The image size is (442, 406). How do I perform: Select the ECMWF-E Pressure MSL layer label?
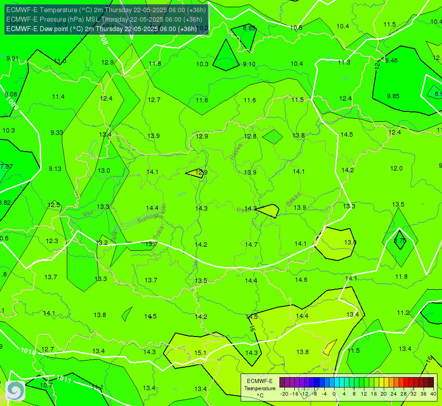click(x=104, y=19)
